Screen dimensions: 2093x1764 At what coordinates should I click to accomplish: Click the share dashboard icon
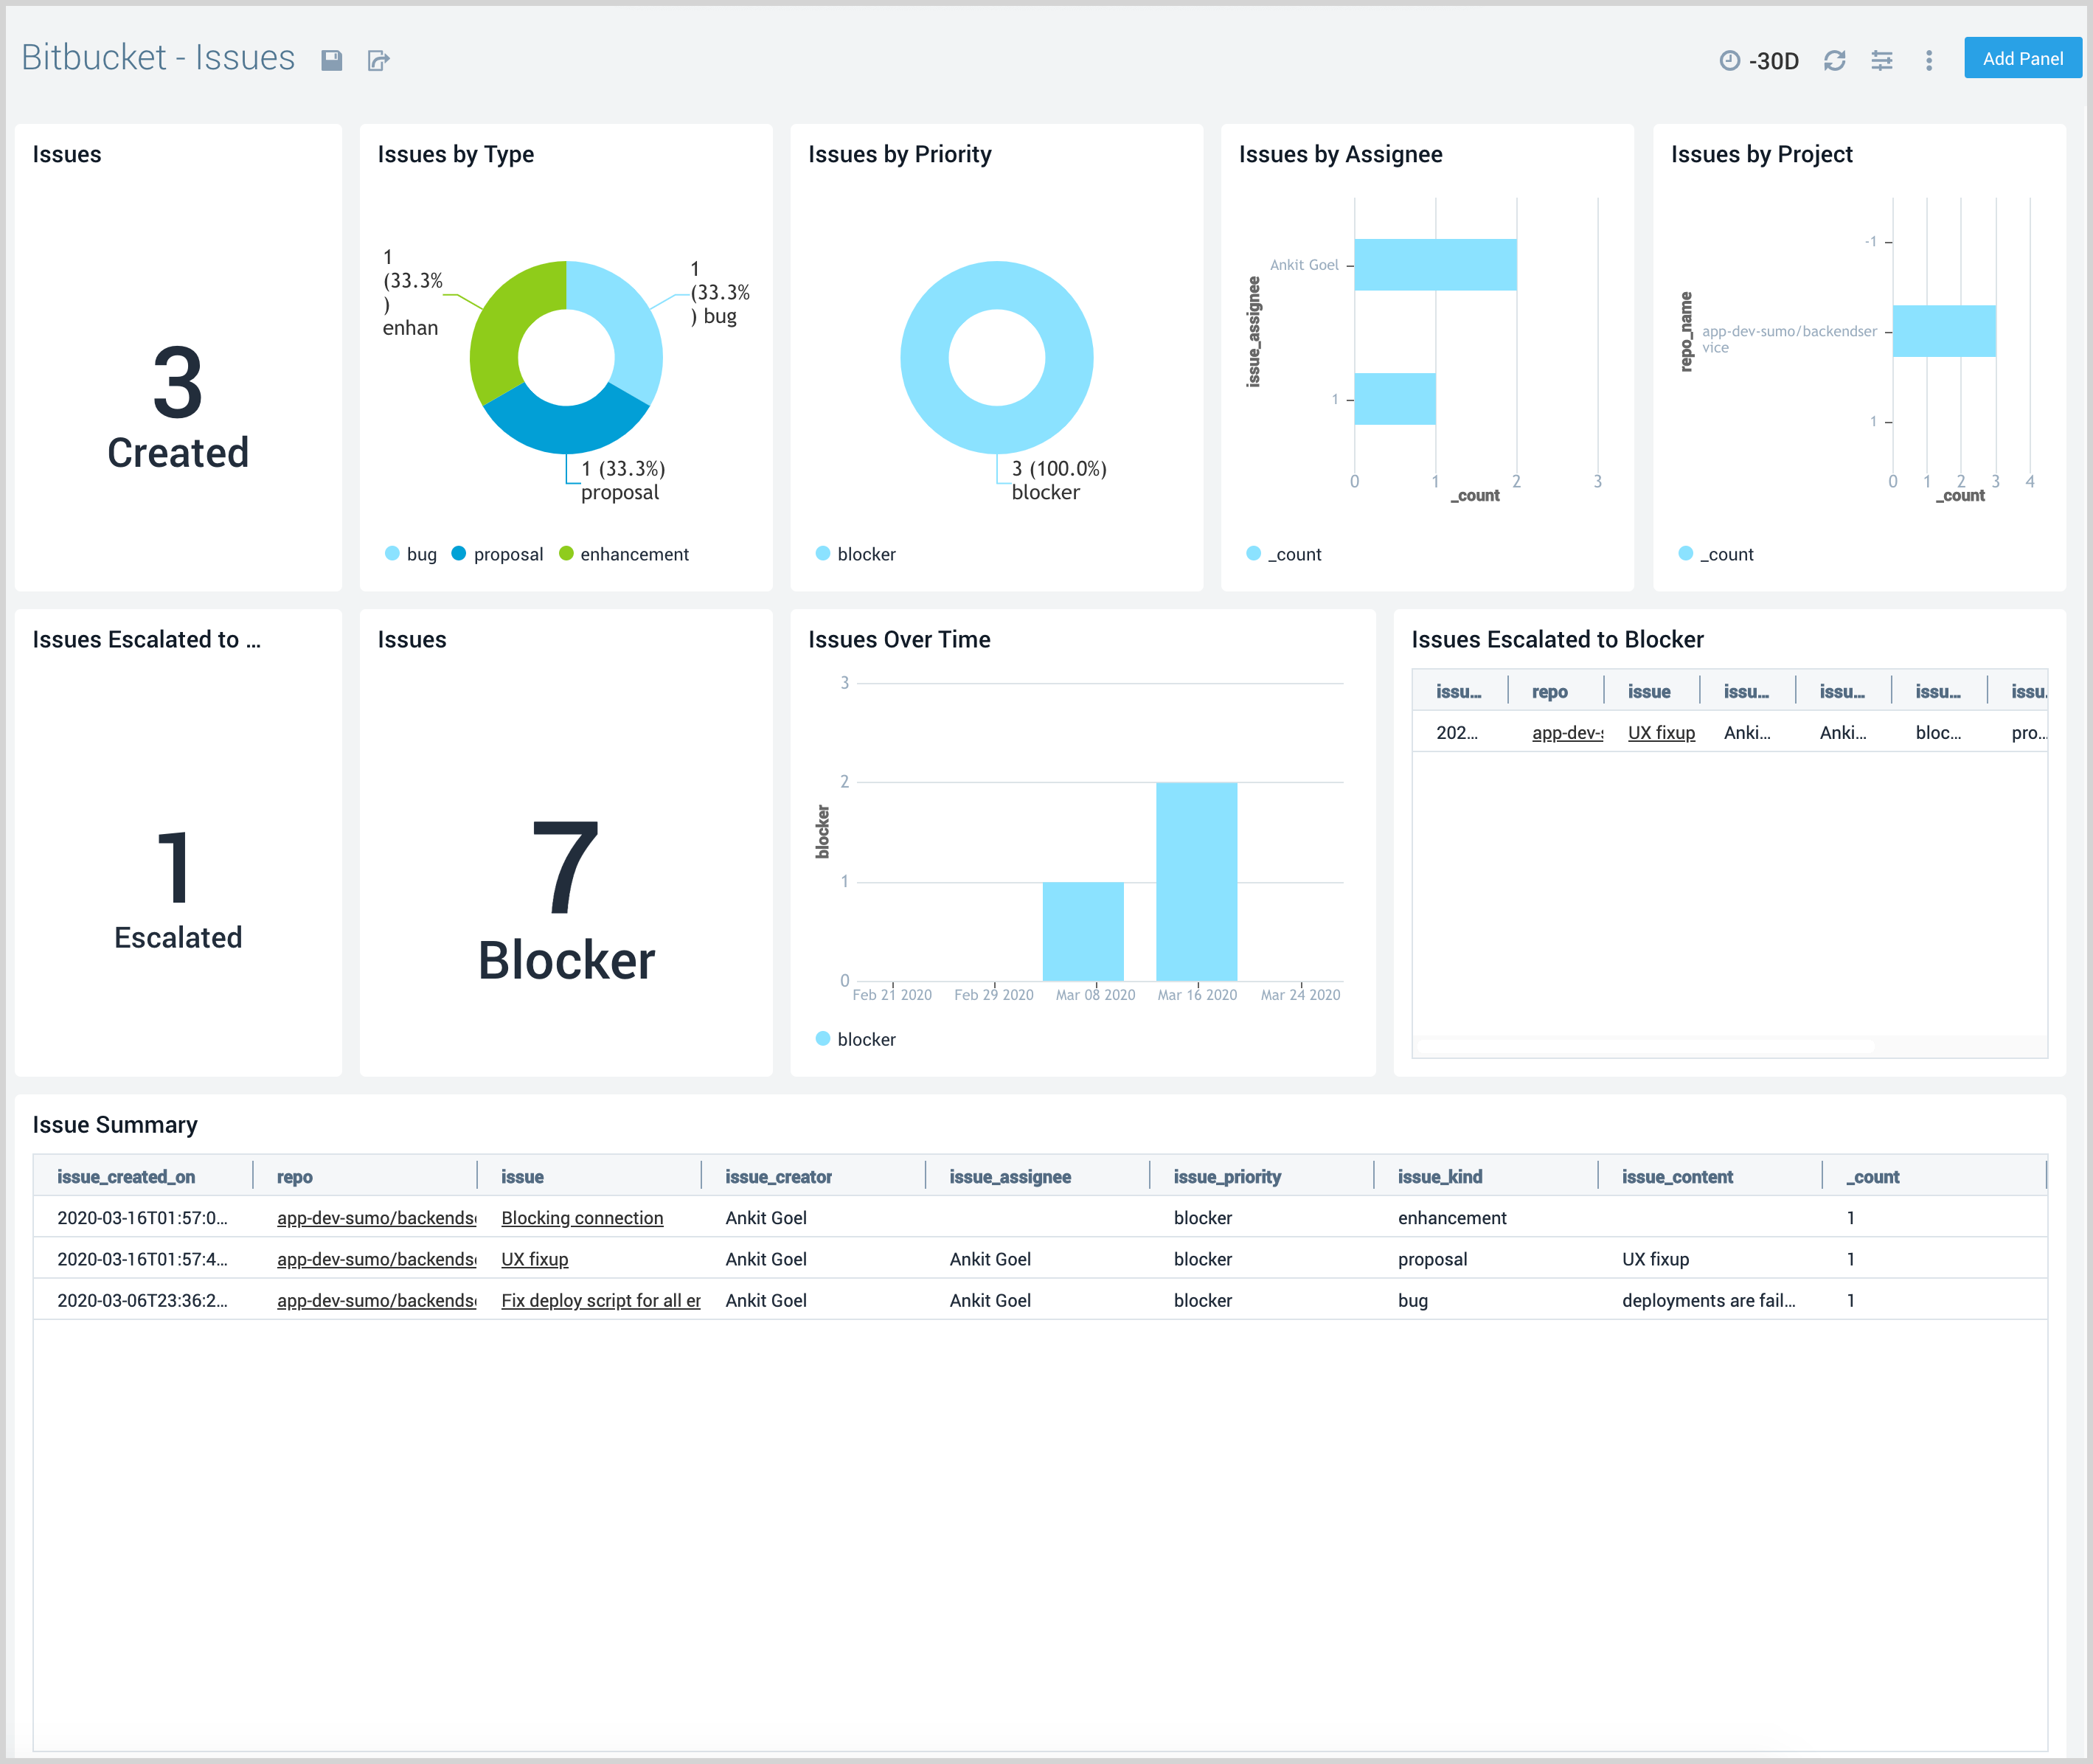point(378,61)
